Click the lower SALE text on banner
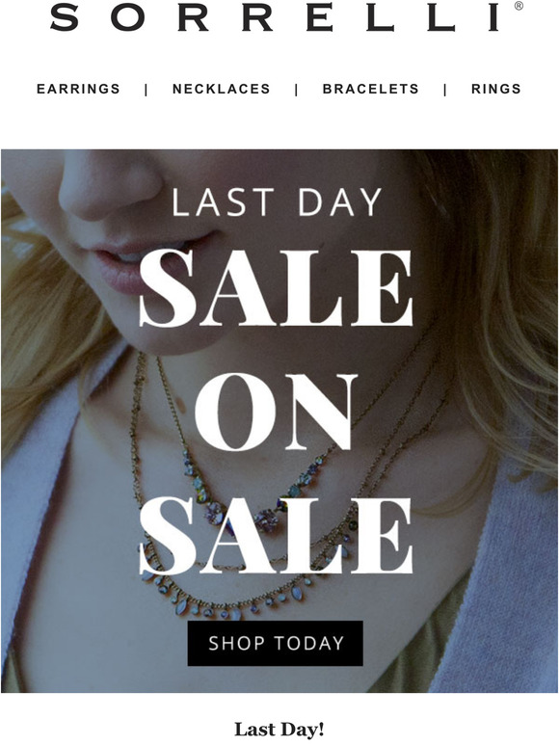The image size is (559, 746). click(x=276, y=536)
